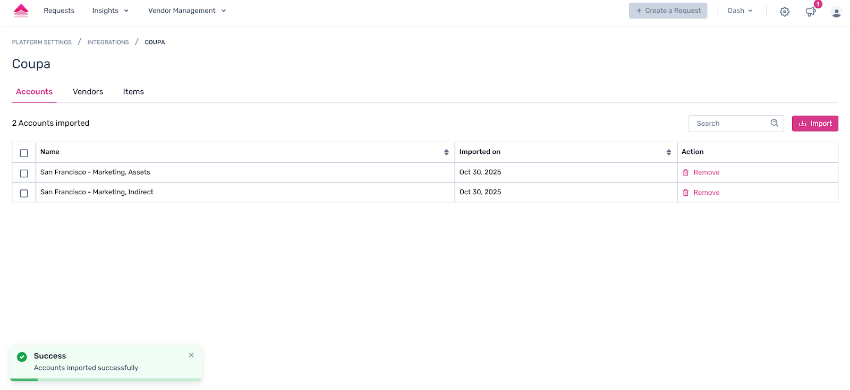This screenshot has height=390, width=850.
Task: Click the Accounts imported successfully message
Action: pyautogui.click(x=86, y=368)
